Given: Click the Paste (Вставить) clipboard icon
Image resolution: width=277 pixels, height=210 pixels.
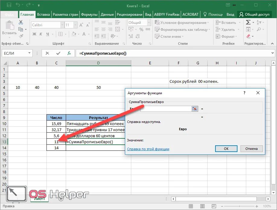Looking at the screenshot, I should click(x=10, y=25).
